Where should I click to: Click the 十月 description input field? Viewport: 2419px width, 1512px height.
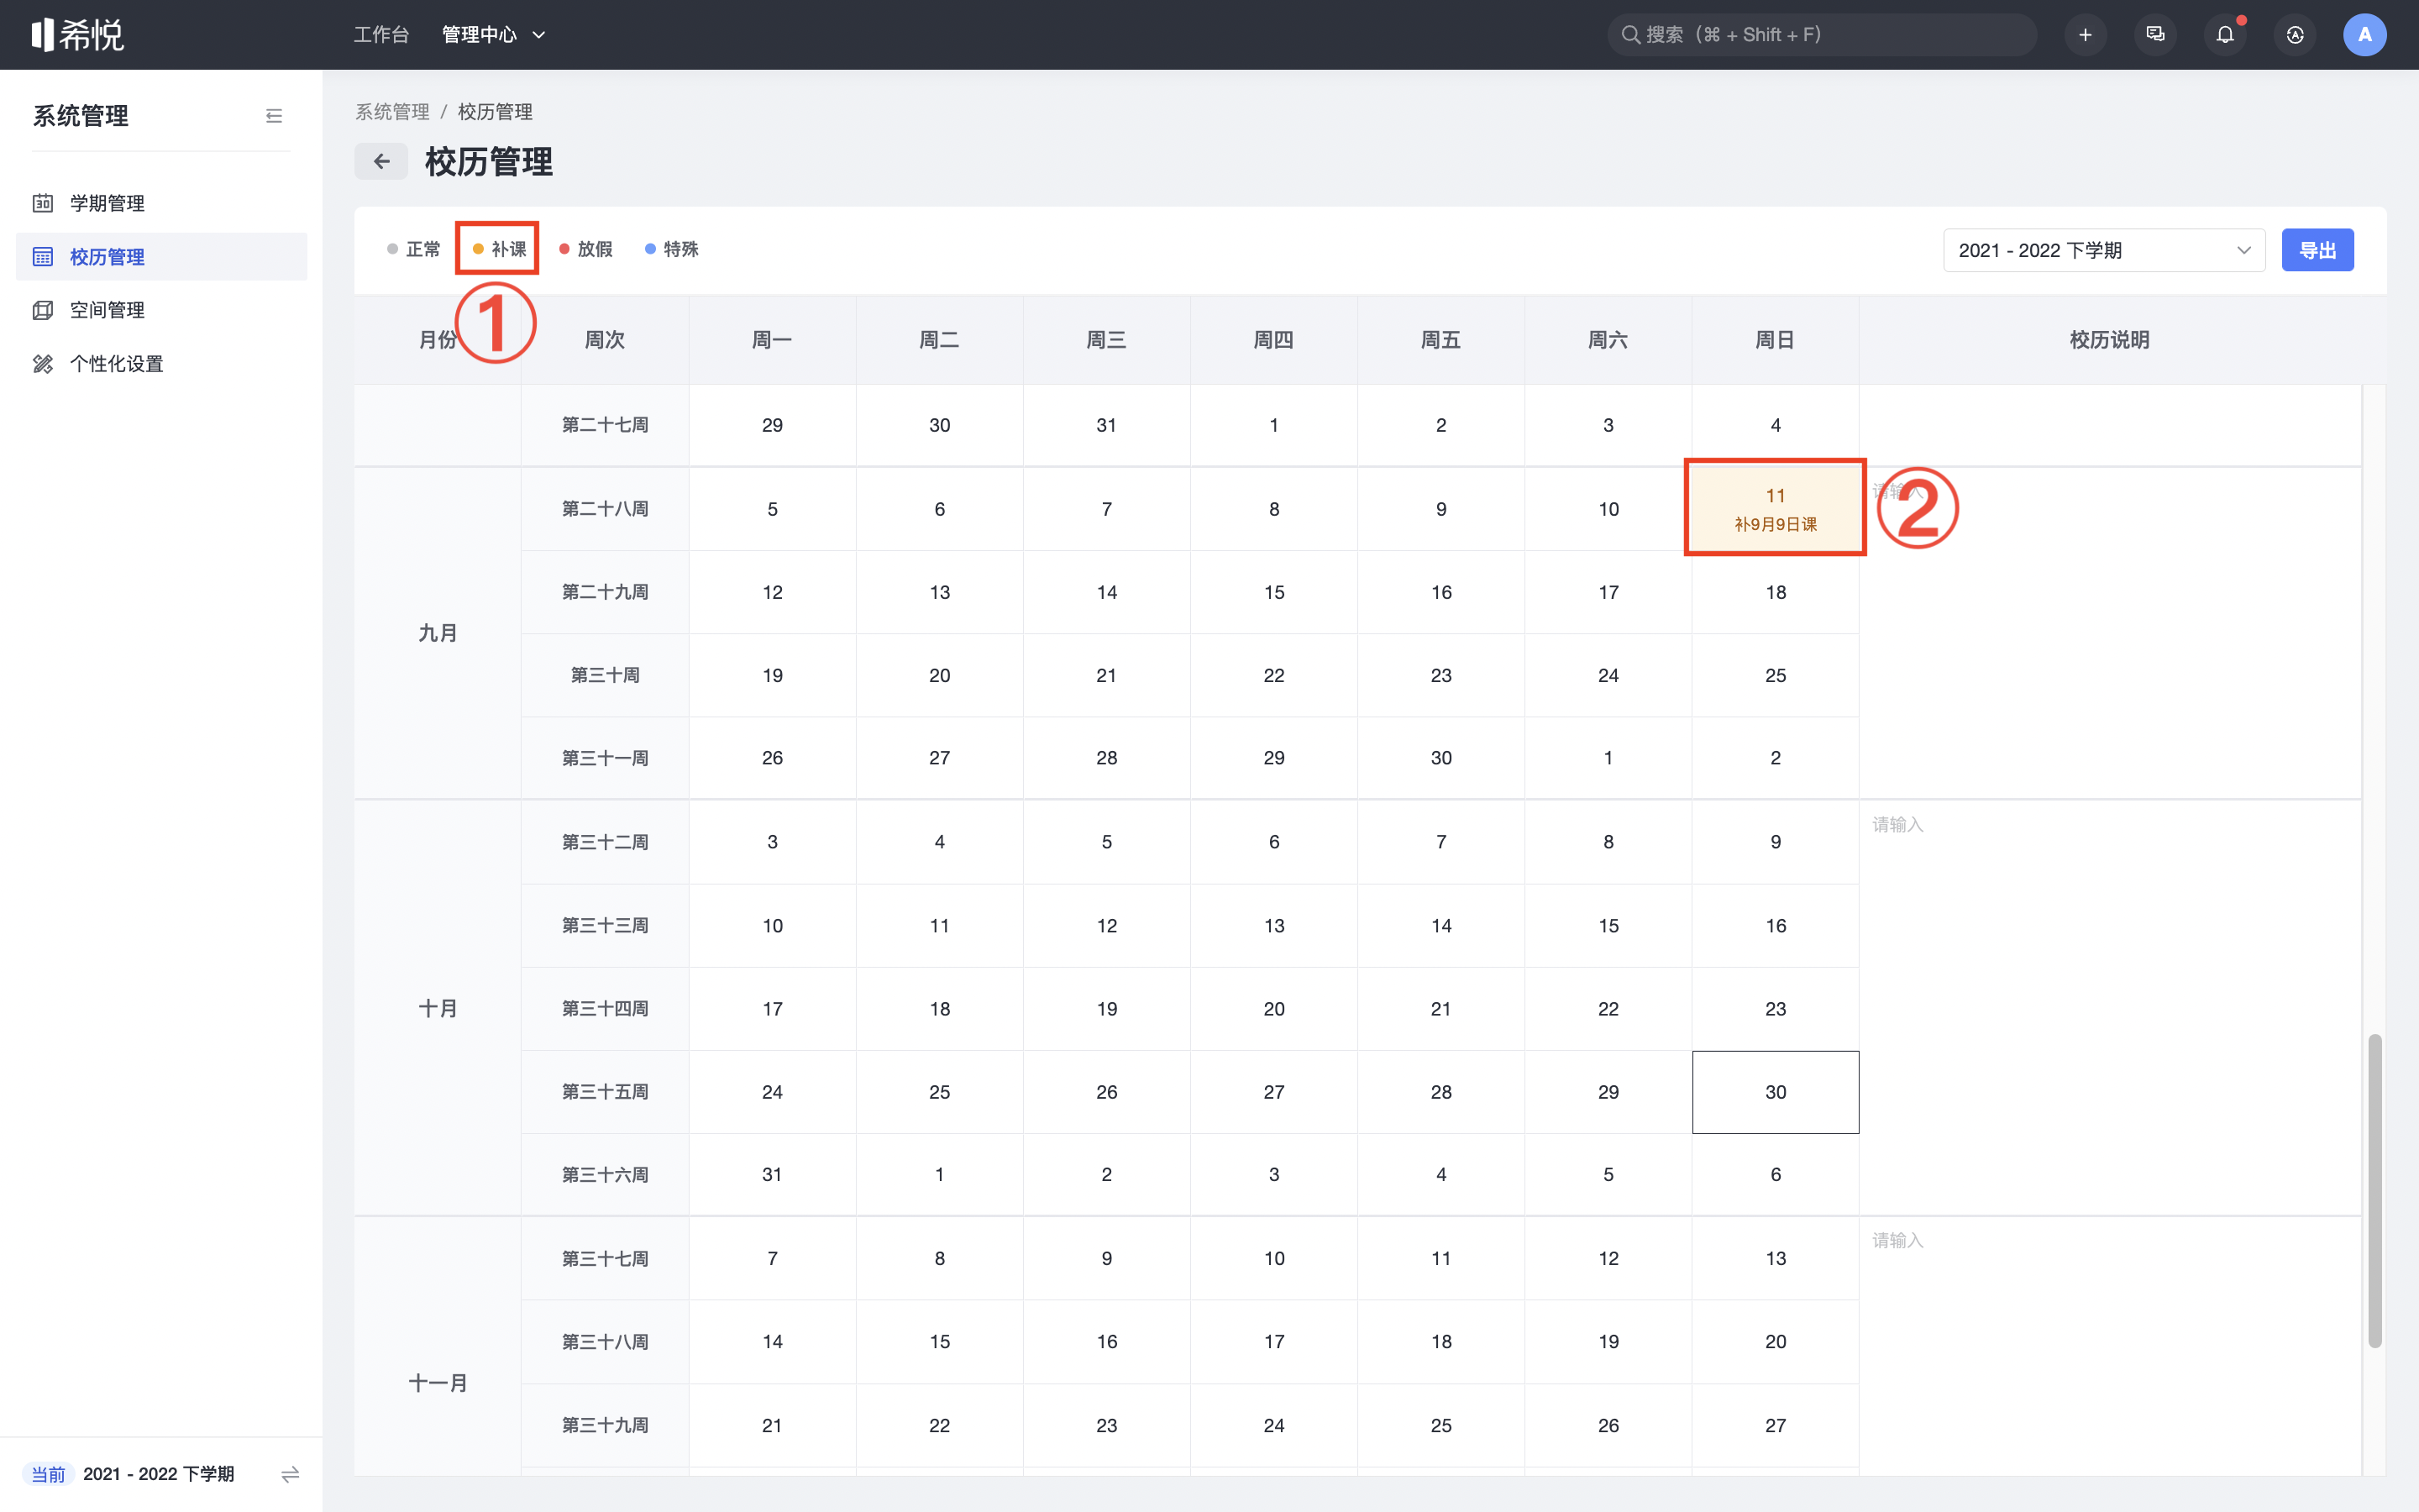(x=2109, y=1008)
